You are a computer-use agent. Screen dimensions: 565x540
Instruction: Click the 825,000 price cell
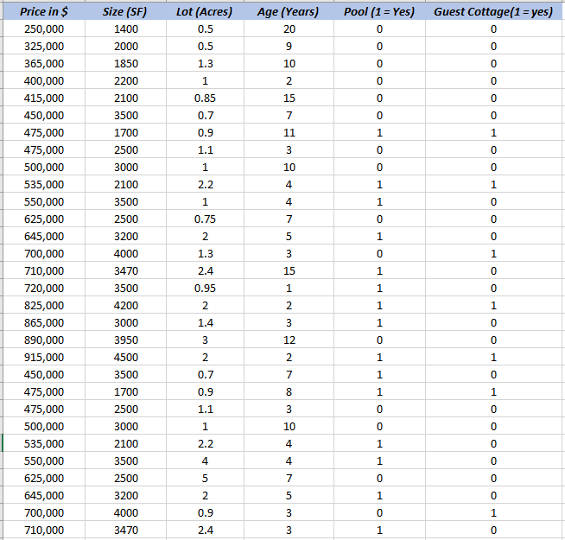(44, 305)
